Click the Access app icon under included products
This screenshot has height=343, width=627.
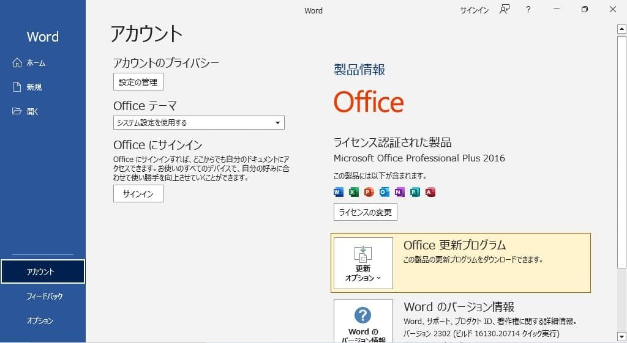coord(430,193)
